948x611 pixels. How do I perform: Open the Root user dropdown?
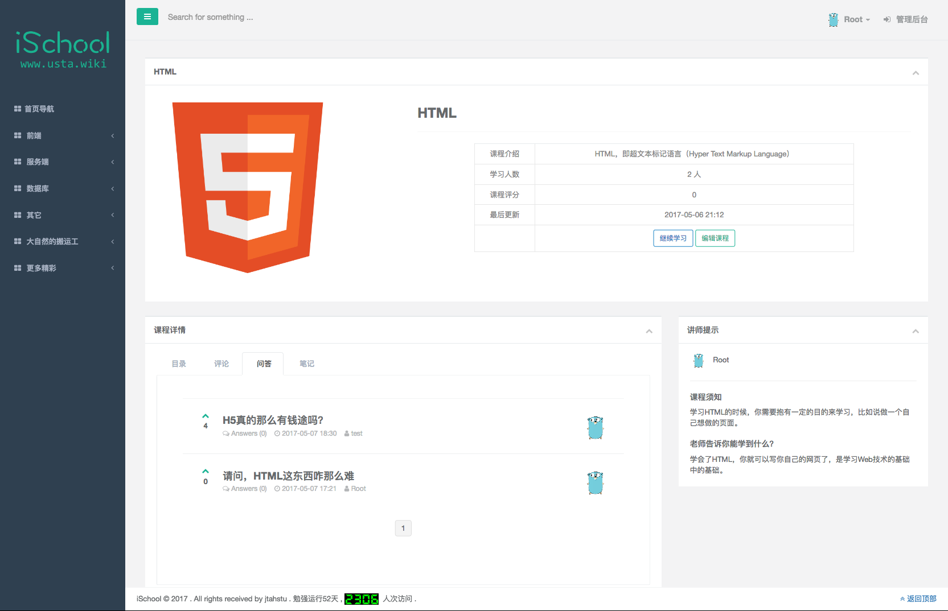click(x=857, y=19)
